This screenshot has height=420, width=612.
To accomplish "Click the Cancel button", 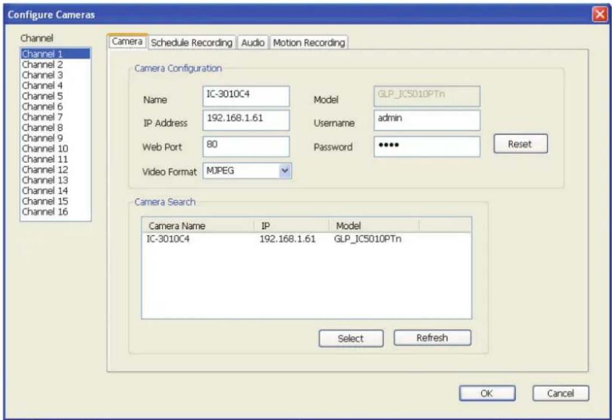I will 560,394.
